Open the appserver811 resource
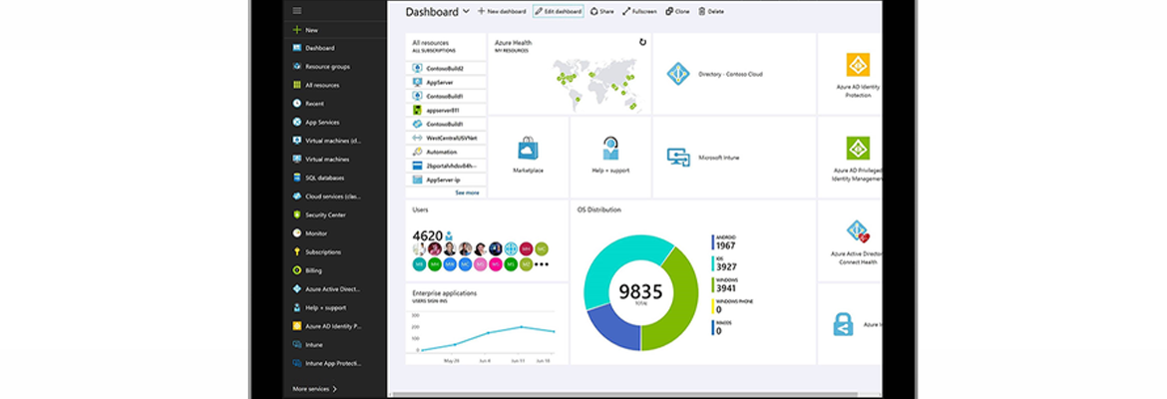 [x=446, y=110]
